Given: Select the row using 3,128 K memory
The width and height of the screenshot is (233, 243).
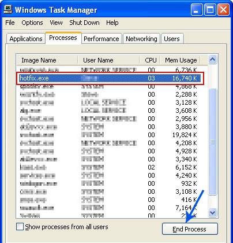Looking at the screenshot, I should [x=108, y=102].
